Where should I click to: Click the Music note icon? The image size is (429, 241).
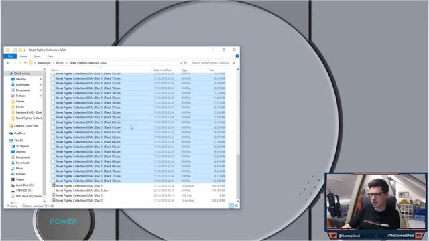(13, 169)
